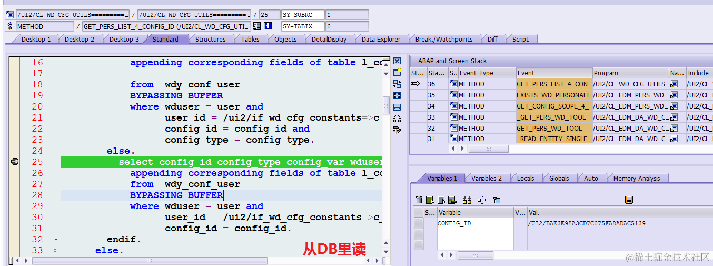This screenshot has width=713, height=266.
Task: Click the yellow sort boxes icon in variables toolbar
Action: point(467,200)
